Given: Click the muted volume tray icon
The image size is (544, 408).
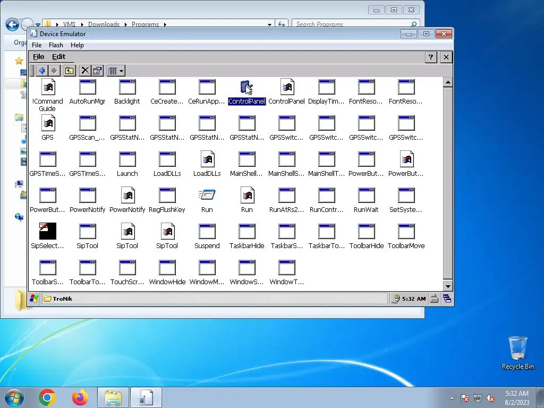Looking at the screenshot, I should (x=490, y=398).
